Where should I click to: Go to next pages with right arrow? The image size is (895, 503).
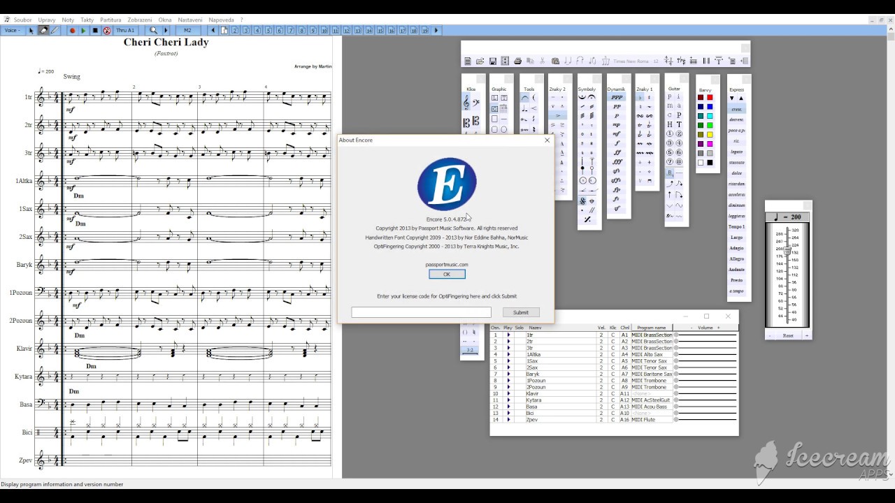(436, 31)
